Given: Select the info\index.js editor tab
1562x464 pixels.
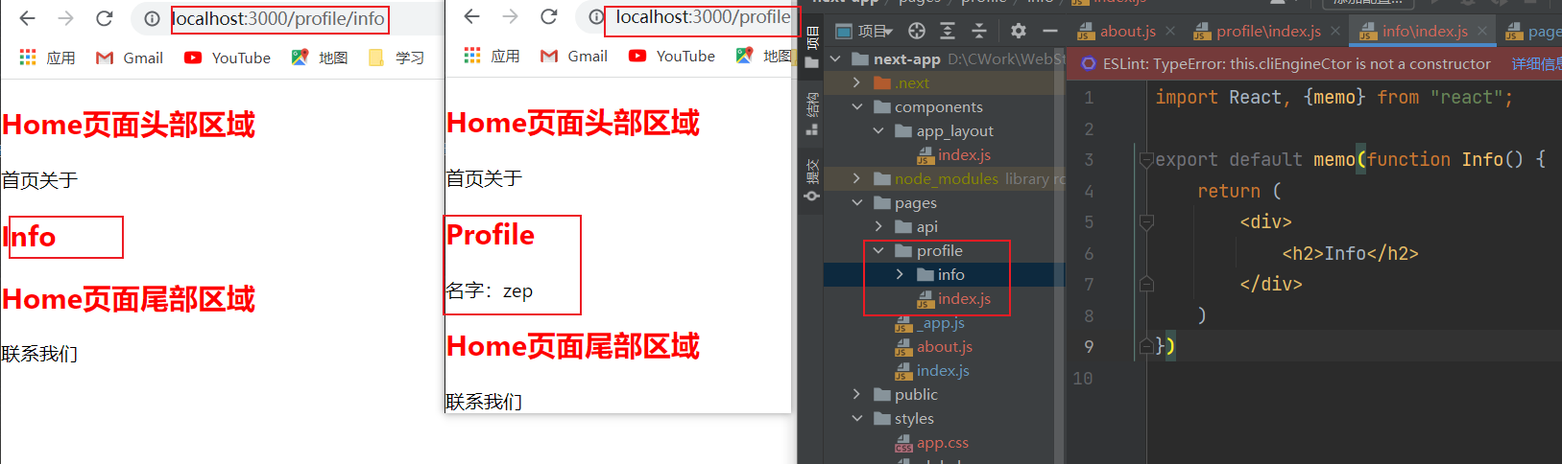Looking at the screenshot, I should [x=1424, y=31].
